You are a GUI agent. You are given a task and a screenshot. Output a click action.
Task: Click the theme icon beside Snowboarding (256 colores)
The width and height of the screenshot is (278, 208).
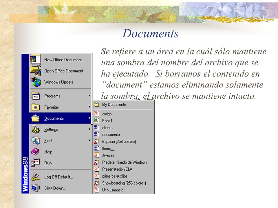click(x=96, y=183)
